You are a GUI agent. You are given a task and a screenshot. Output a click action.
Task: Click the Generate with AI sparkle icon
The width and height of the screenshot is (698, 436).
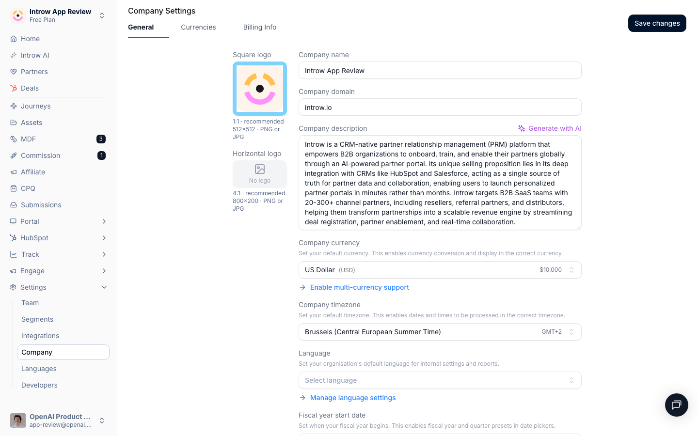522,128
